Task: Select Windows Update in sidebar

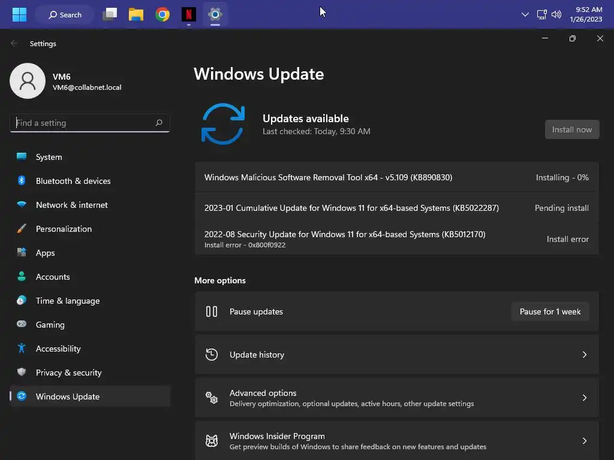Action: [90, 397]
